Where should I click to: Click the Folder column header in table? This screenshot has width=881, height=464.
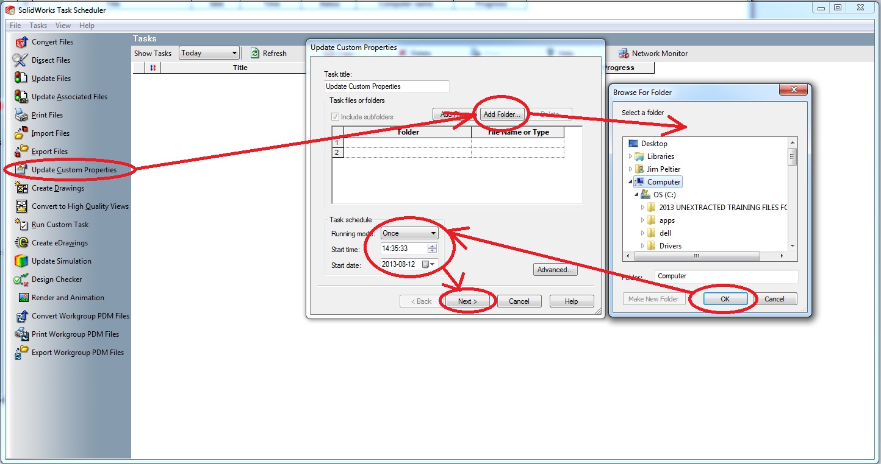click(x=408, y=132)
